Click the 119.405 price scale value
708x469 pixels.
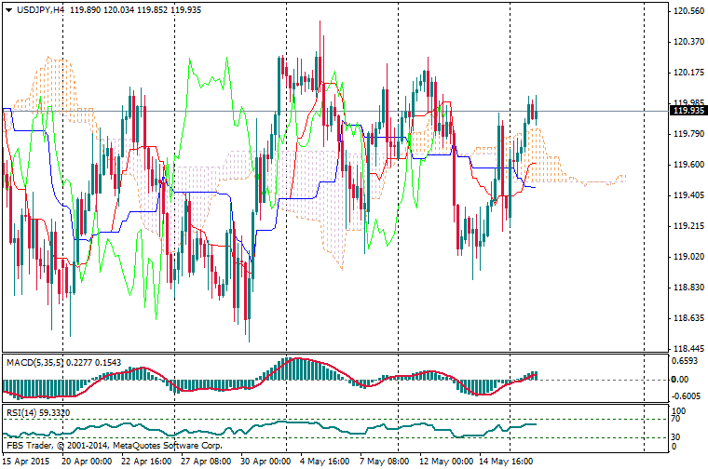click(688, 195)
